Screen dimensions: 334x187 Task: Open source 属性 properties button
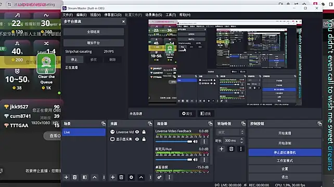187,114
